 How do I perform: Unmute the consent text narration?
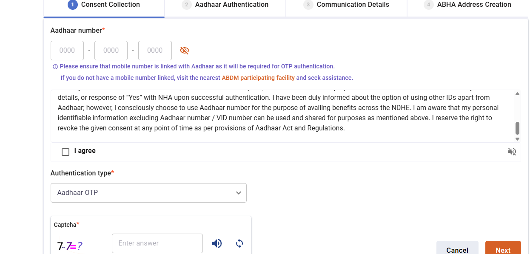point(512,151)
